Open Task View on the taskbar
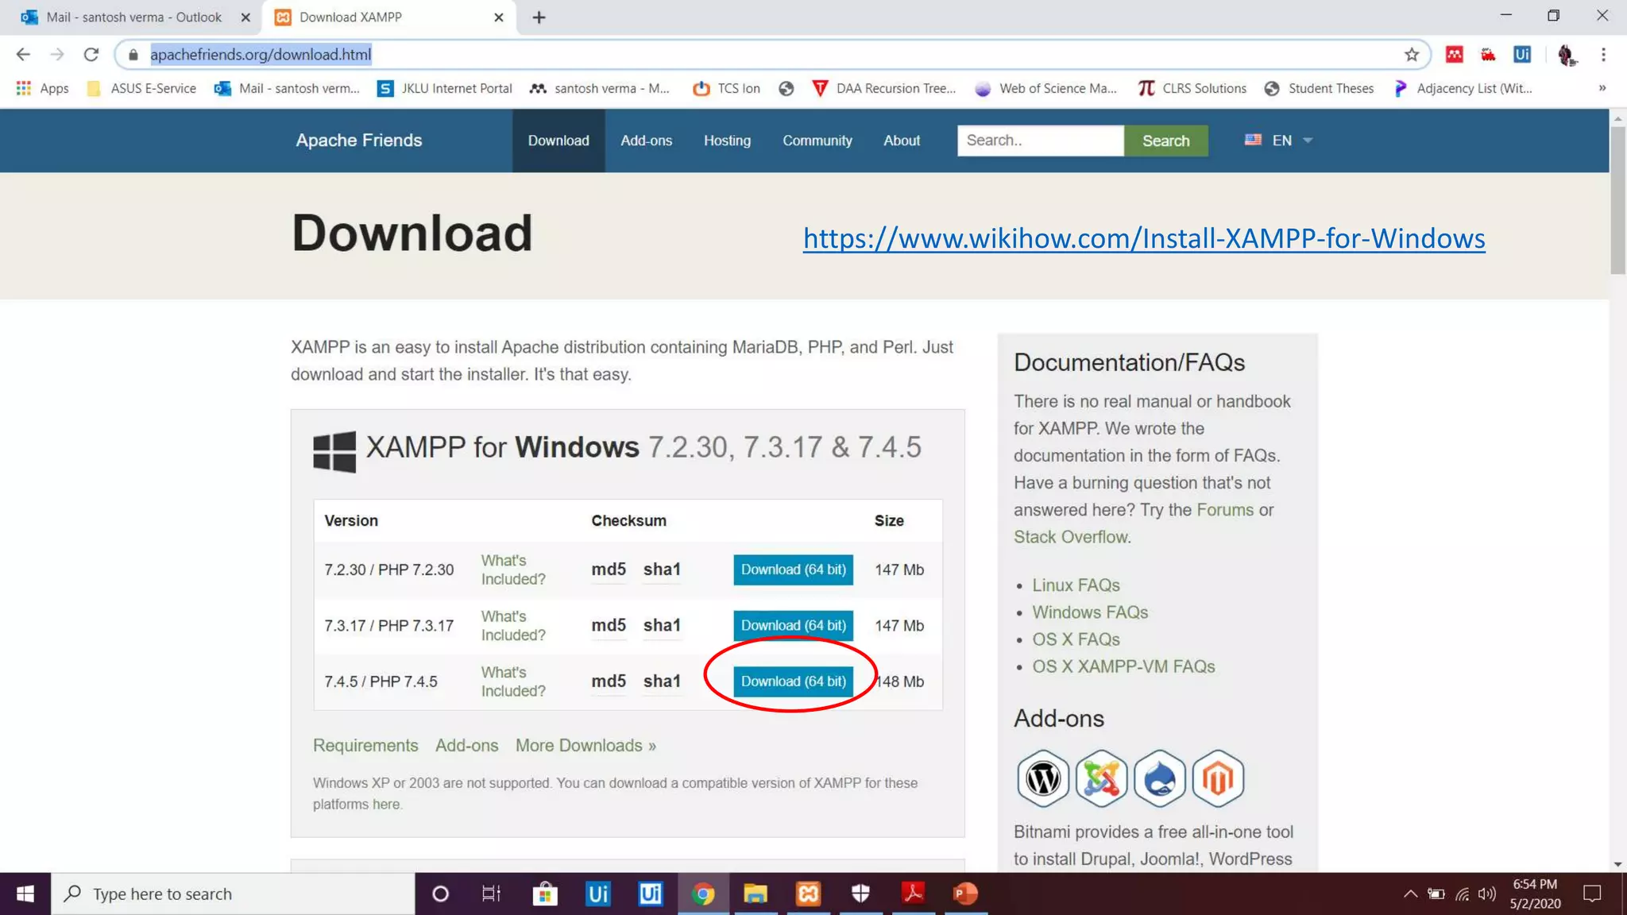This screenshot has width=1627, height=915. pyautogui.click(x=492, y=894)
